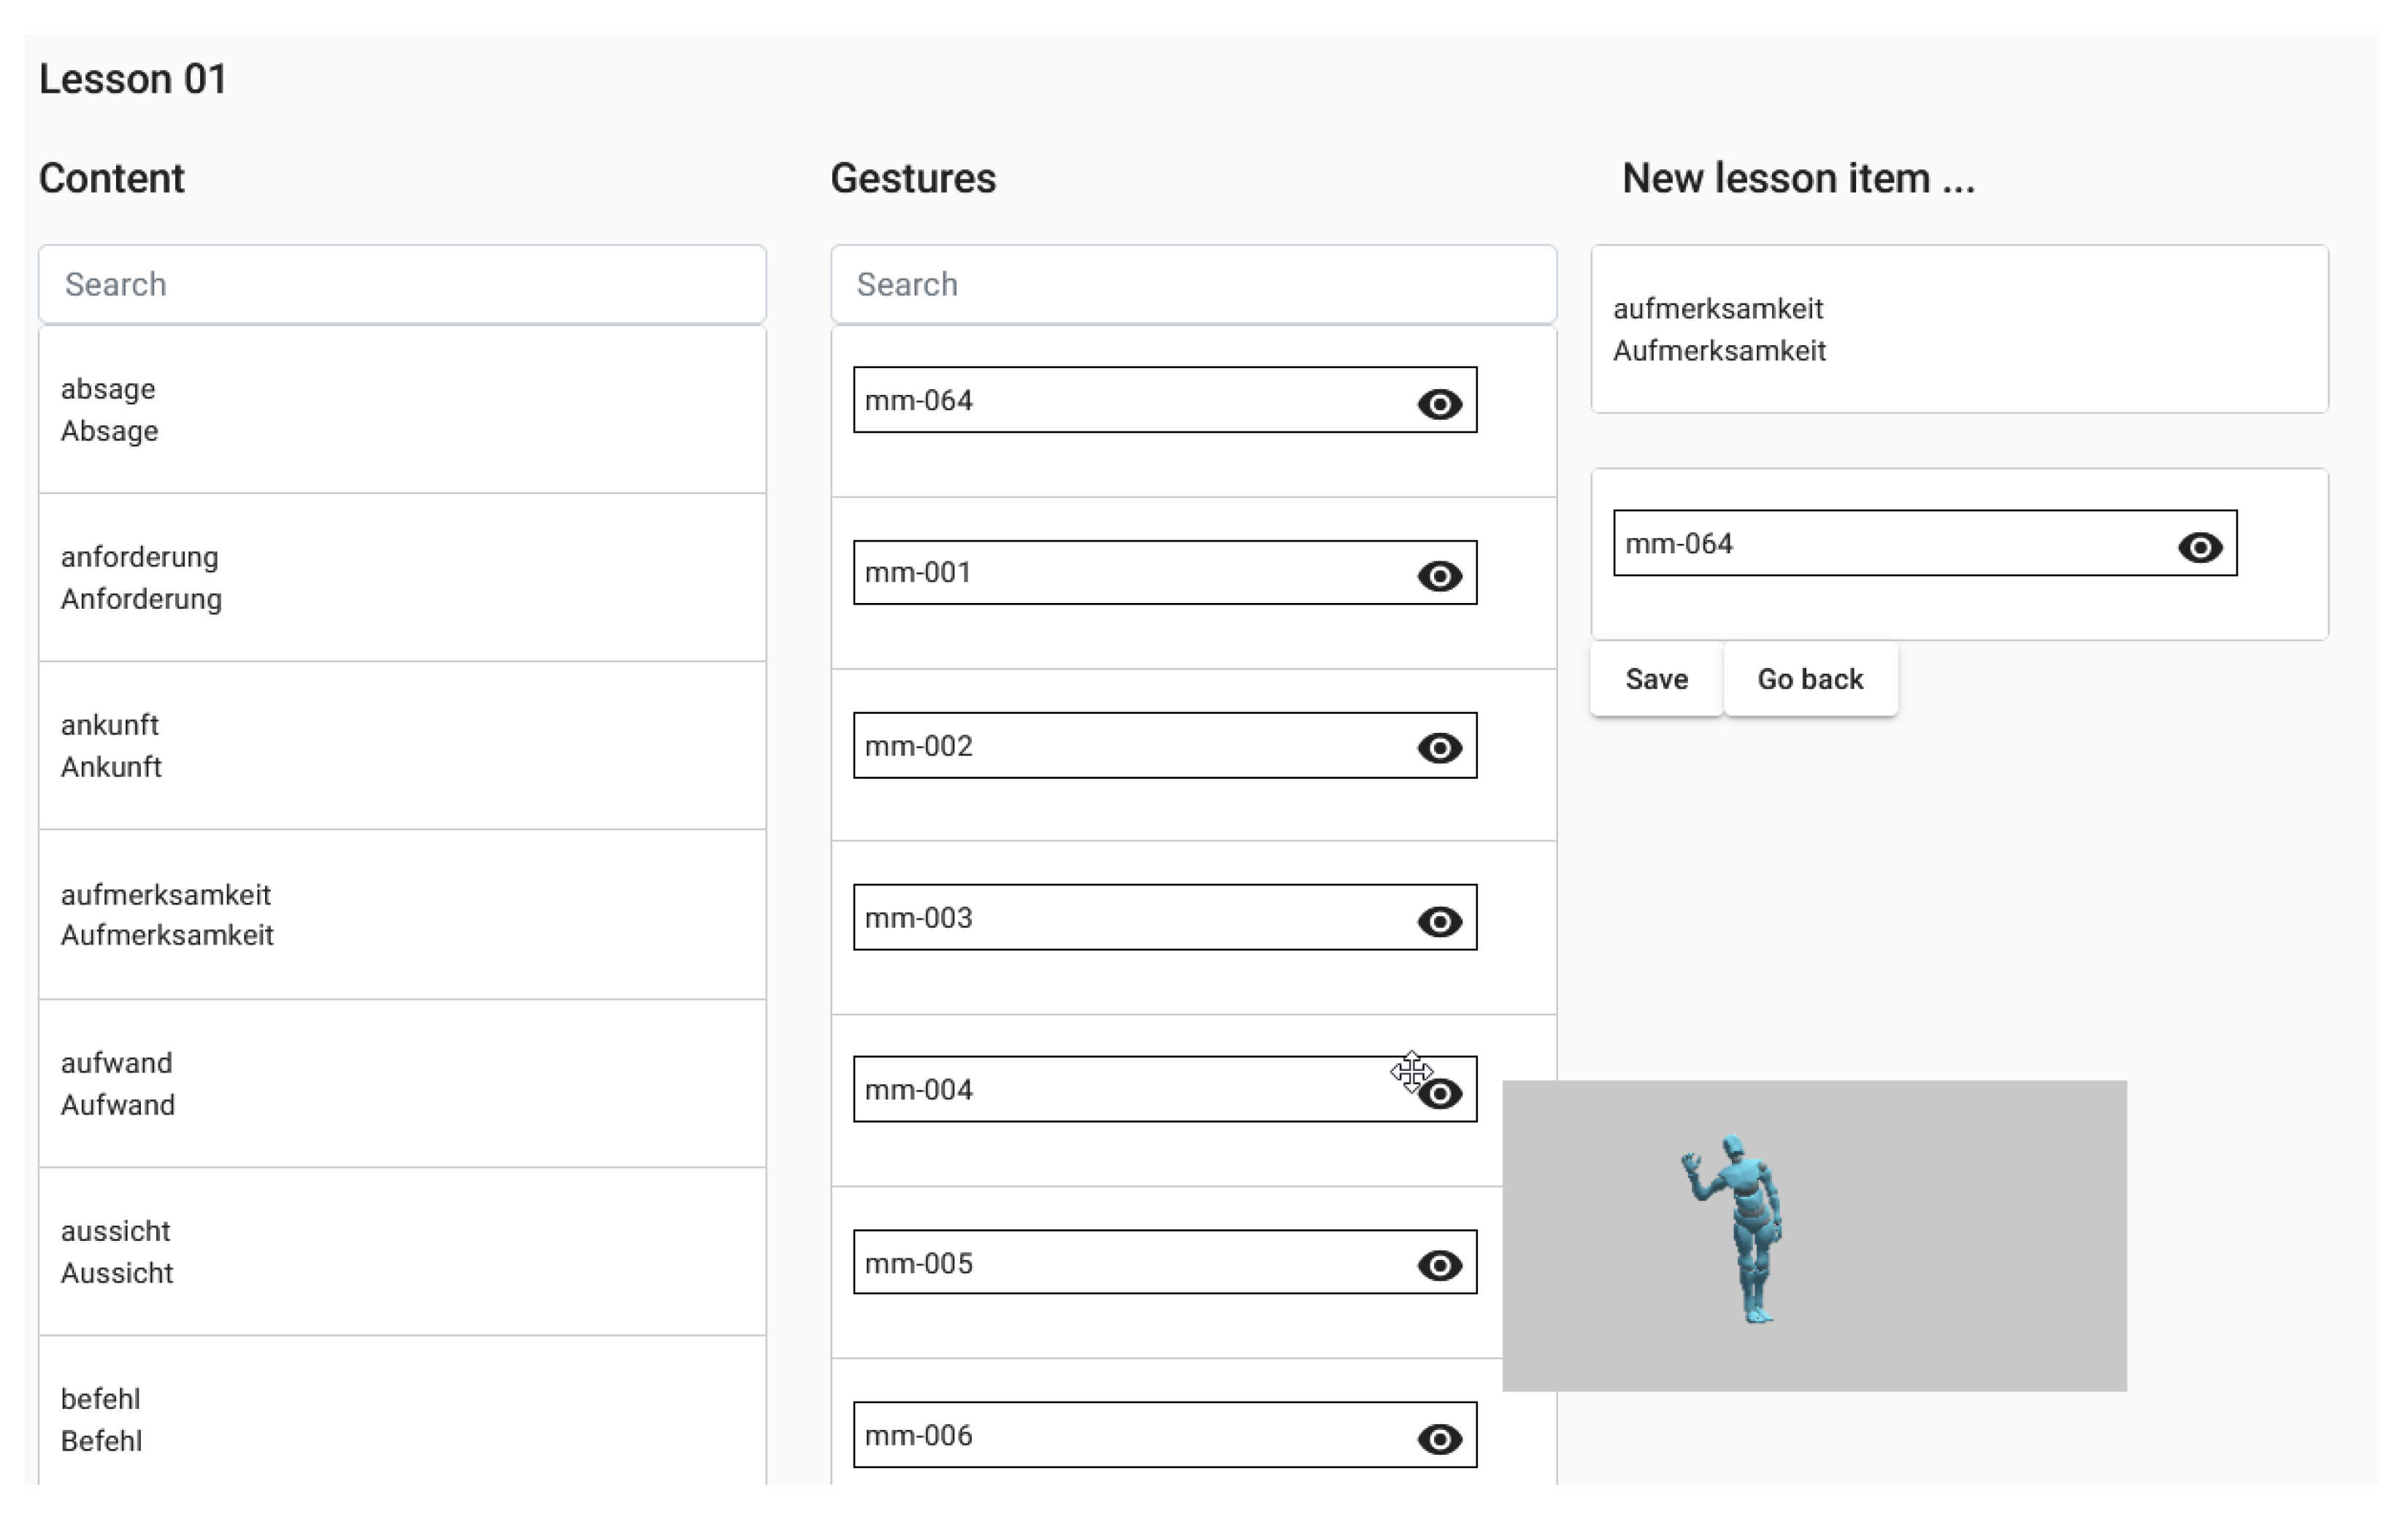Screen dimensions: 2408x1522
Task: Preview the selected mm-064 gesture in the new lesson item
Action: coord(2199,547)
